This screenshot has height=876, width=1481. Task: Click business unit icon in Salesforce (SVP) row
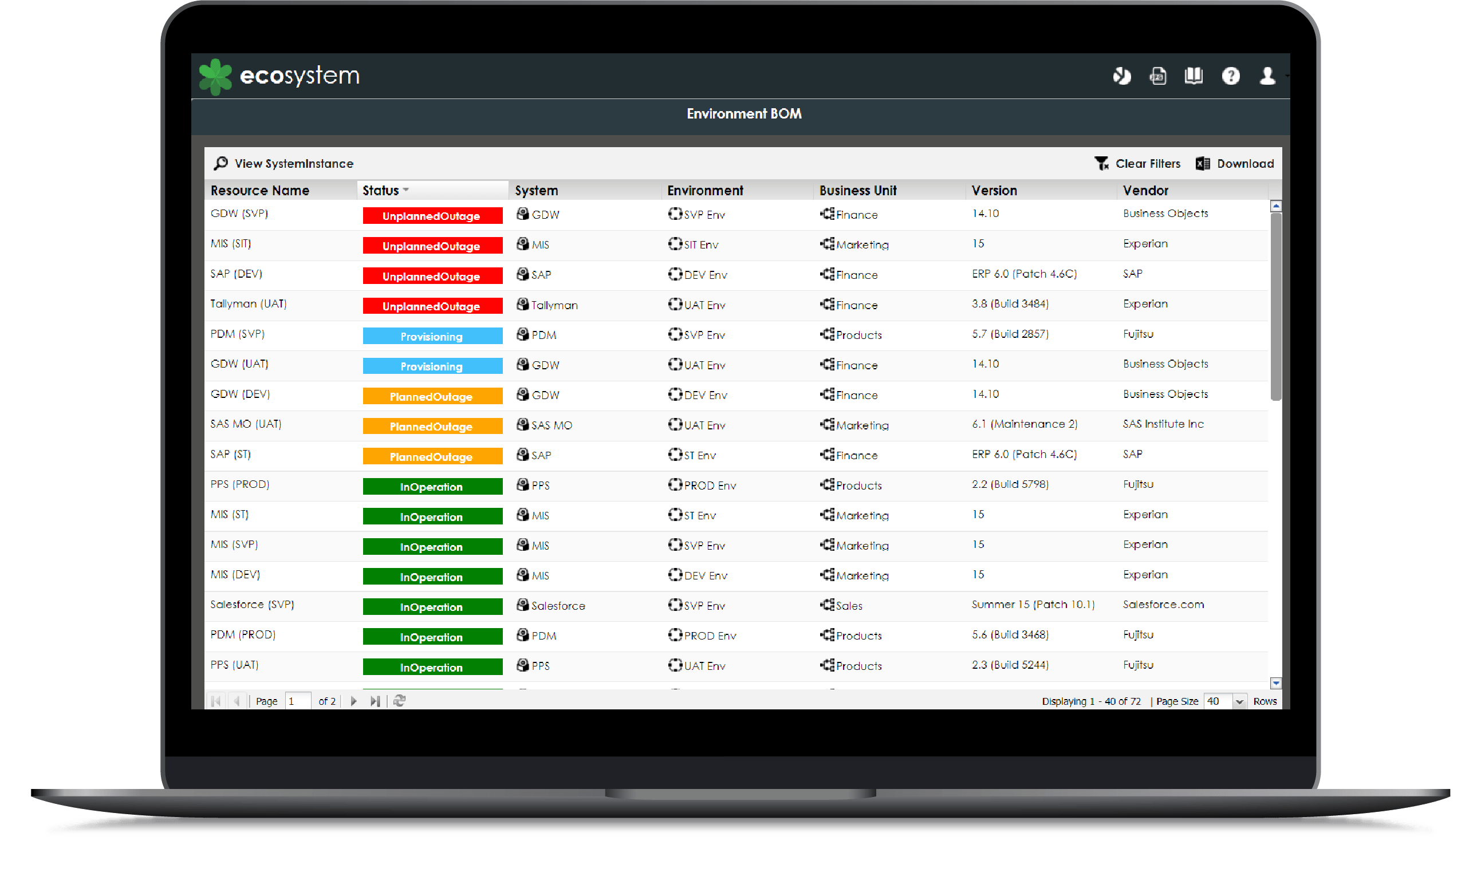pos(827,605)
